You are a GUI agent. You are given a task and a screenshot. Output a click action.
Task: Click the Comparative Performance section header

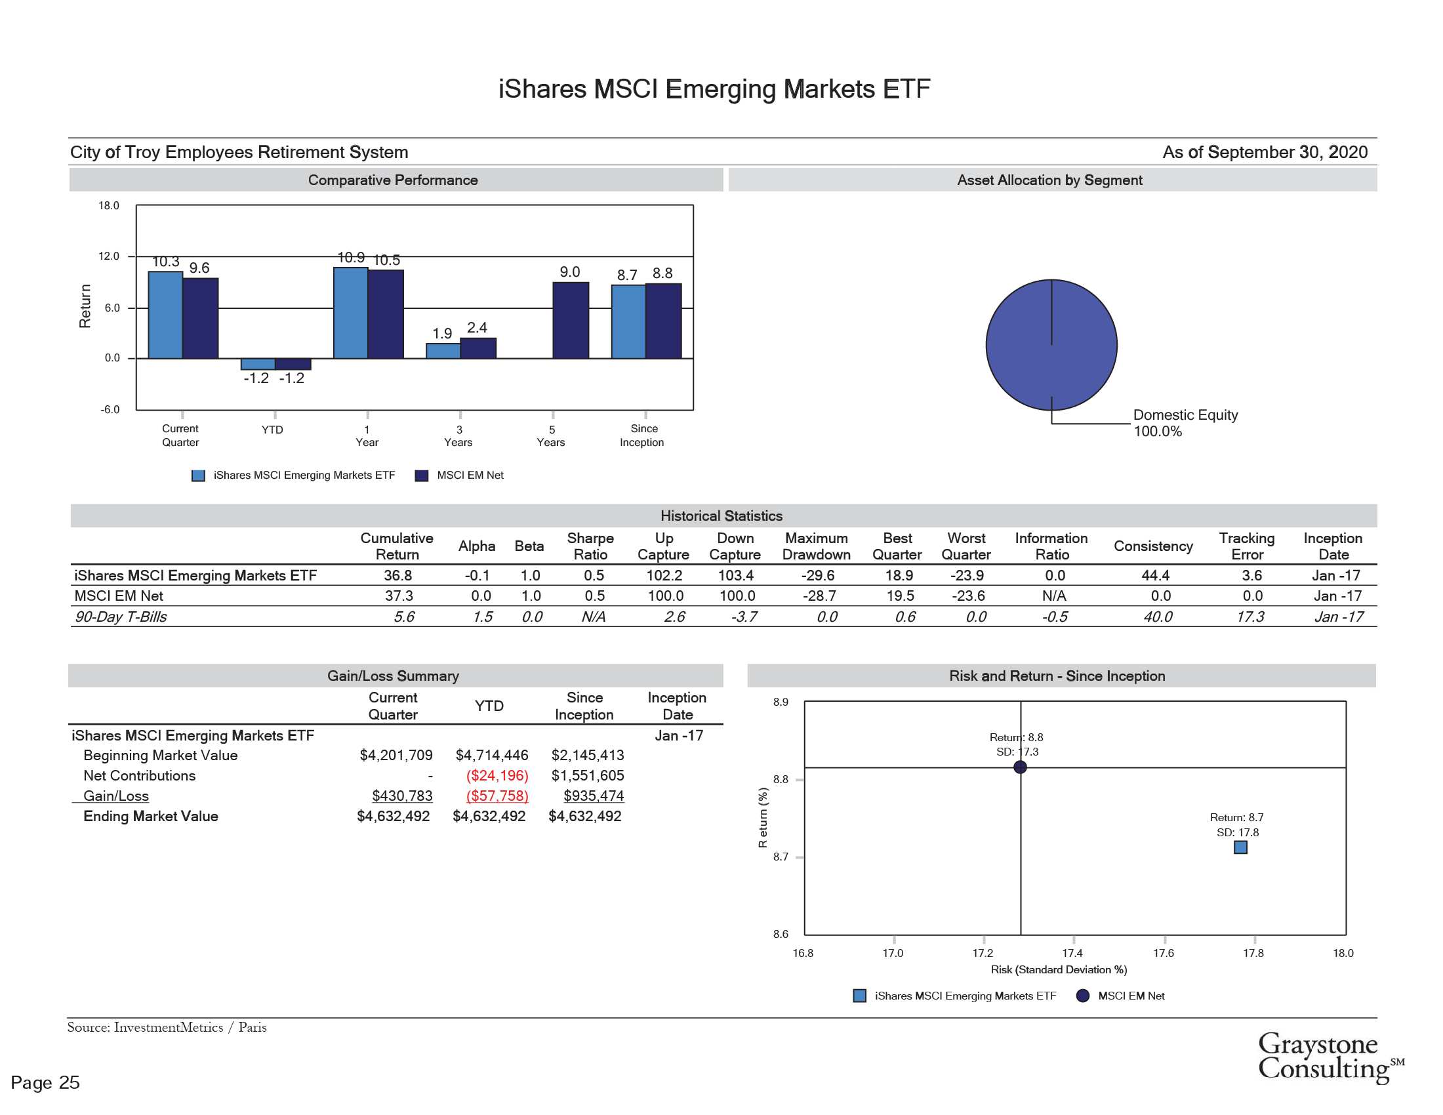[396, 180]
